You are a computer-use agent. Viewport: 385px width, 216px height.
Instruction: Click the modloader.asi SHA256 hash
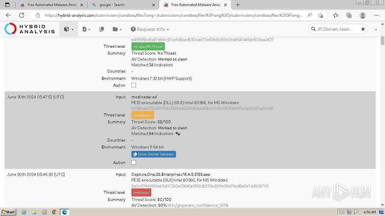(202, 108)
